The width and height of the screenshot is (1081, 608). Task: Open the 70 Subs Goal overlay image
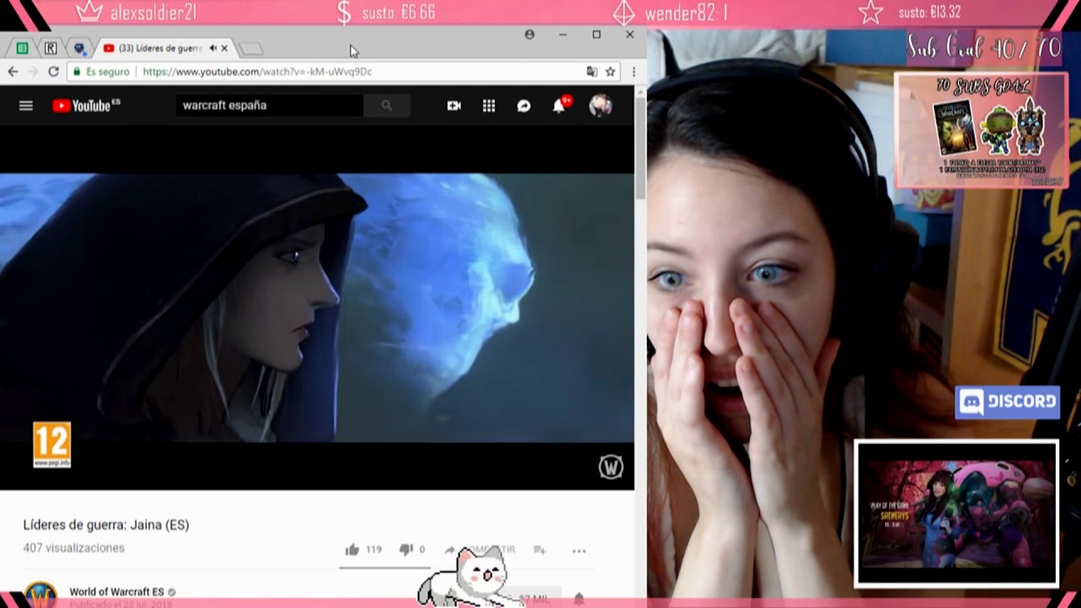981,130
